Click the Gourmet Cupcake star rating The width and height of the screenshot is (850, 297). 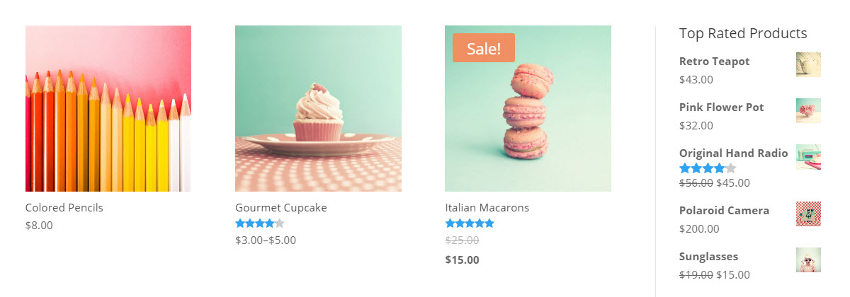[260, 223]
